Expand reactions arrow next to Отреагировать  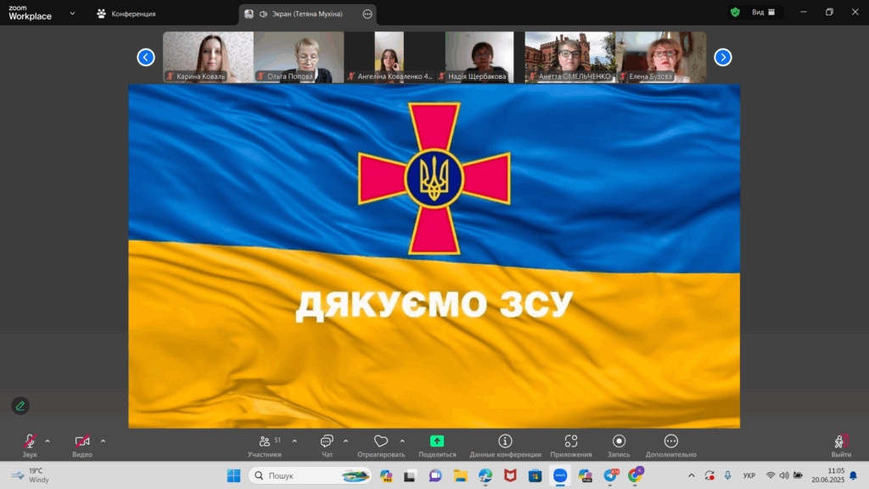402,441
